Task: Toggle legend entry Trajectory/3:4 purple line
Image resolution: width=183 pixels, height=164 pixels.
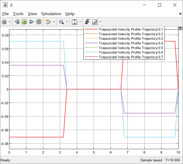Action: click(124, 43)
